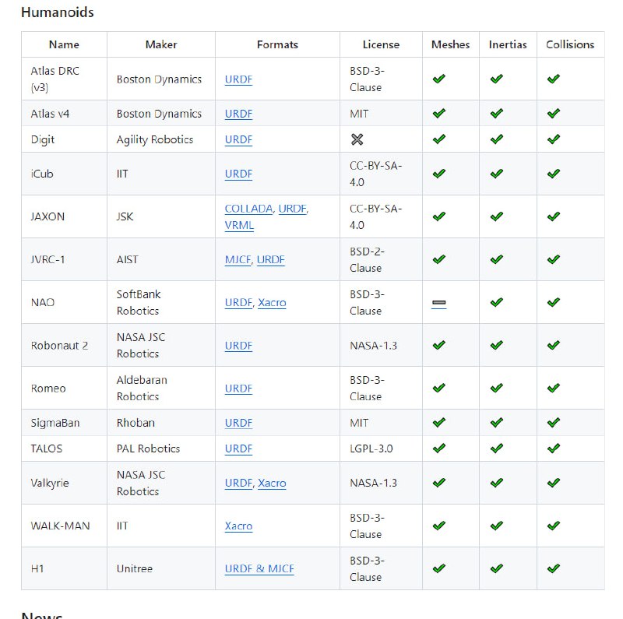Open JAXON's VRML format link

(239, 225)
